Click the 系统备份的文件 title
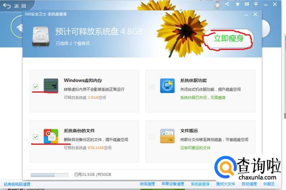Screen dimensions: 286x190 click(79, 131)
